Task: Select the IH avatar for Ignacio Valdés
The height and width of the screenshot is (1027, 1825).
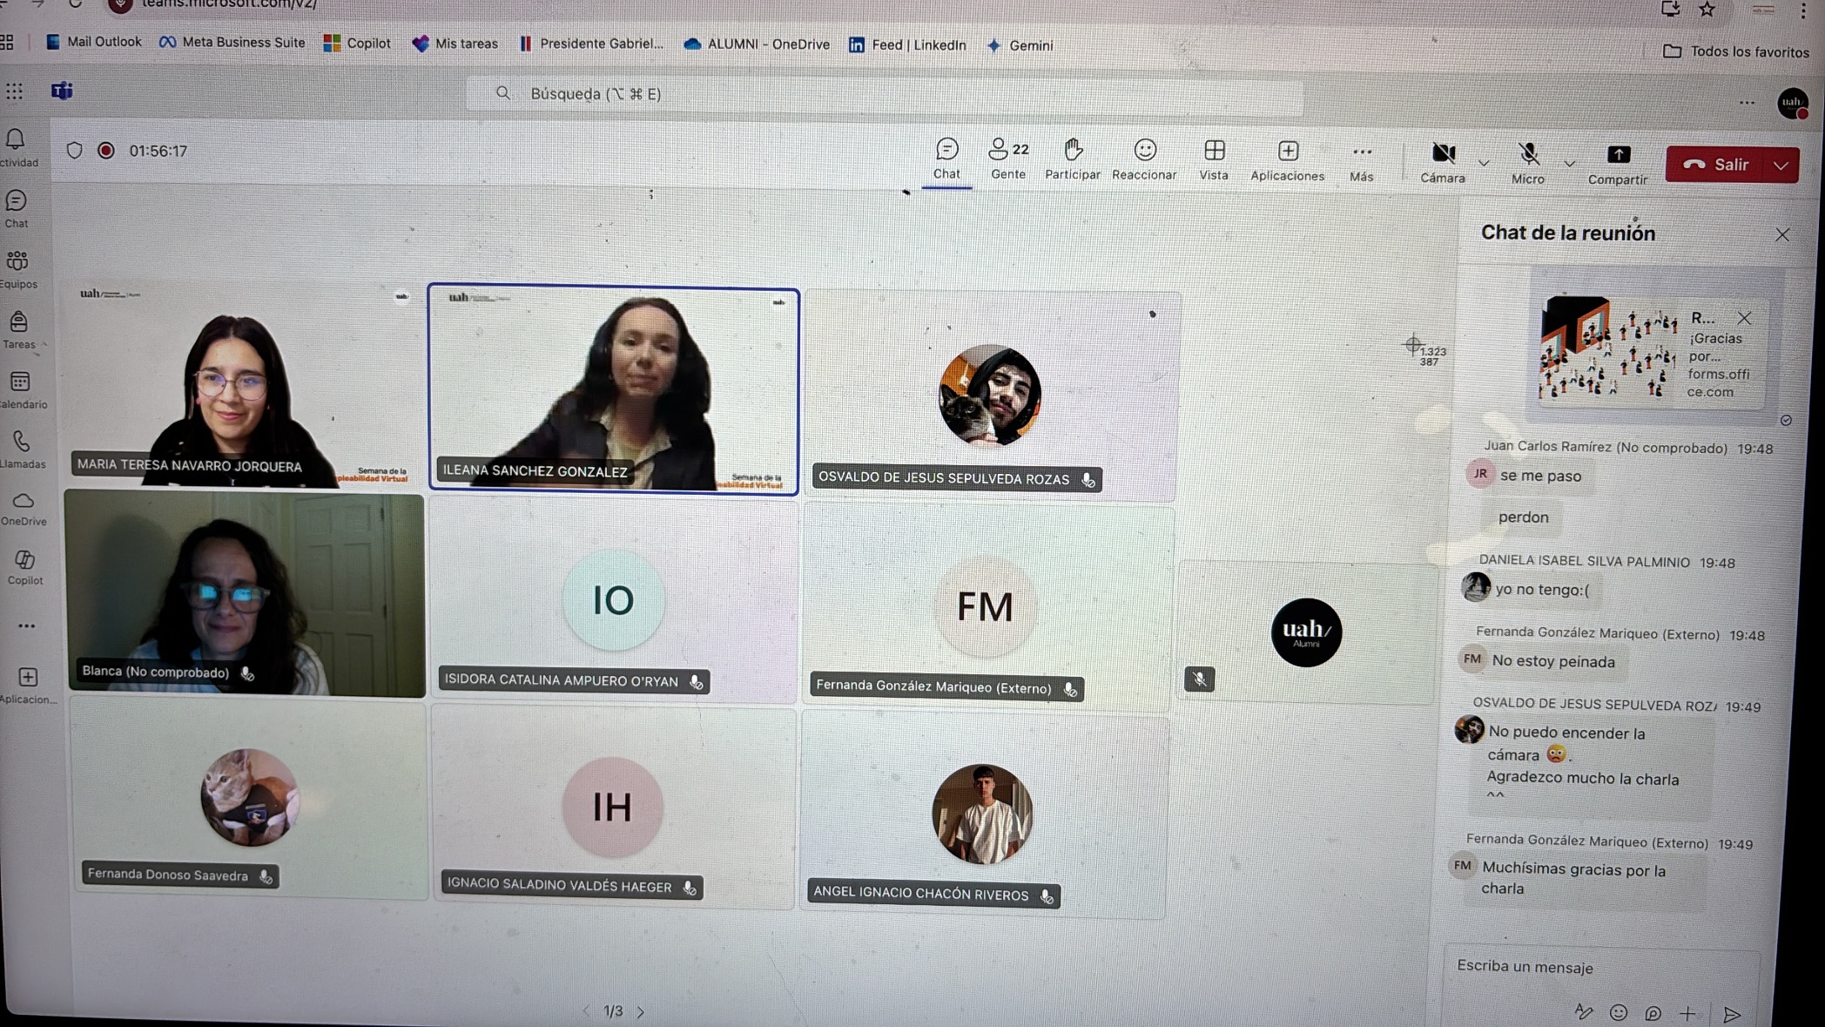Action: pos(613,807)
